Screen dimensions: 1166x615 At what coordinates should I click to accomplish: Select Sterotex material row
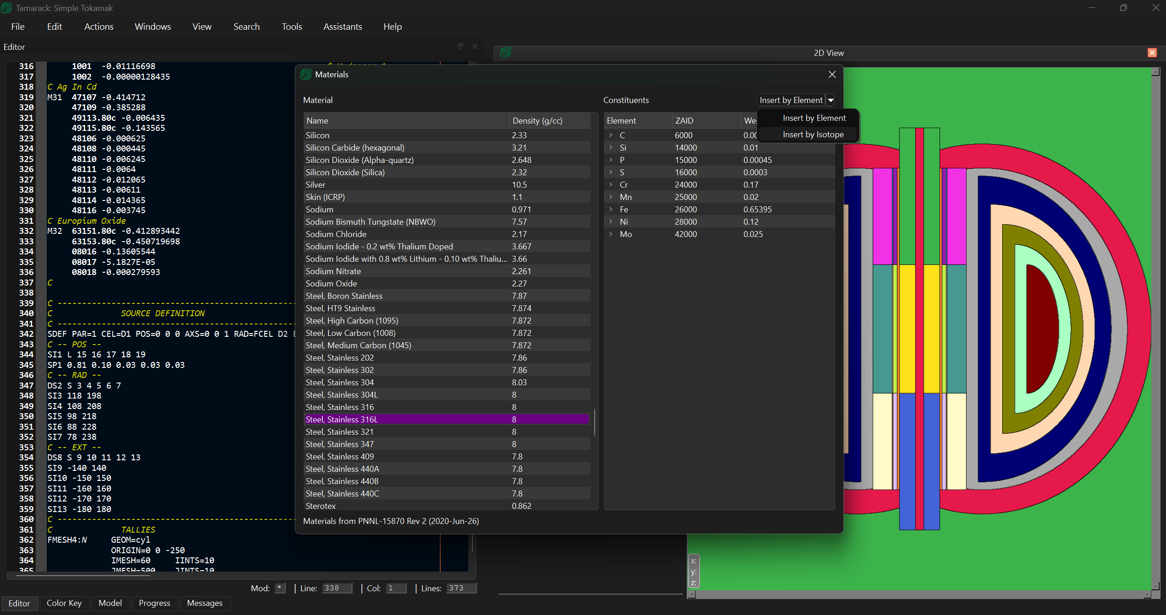pos(447,506)
